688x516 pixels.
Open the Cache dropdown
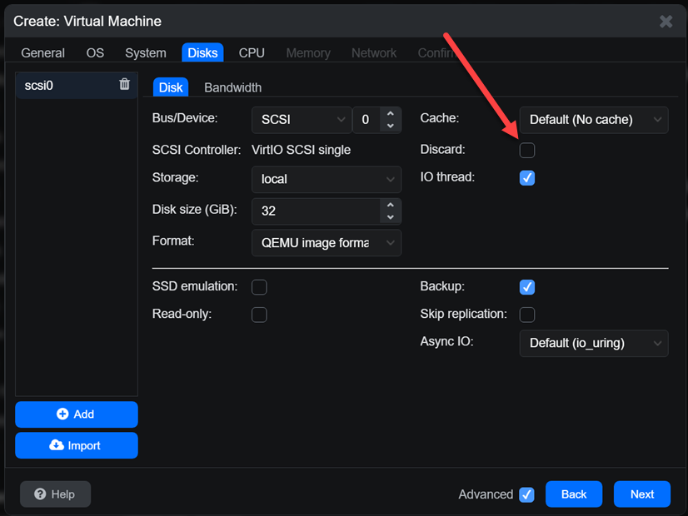(594, 120)
